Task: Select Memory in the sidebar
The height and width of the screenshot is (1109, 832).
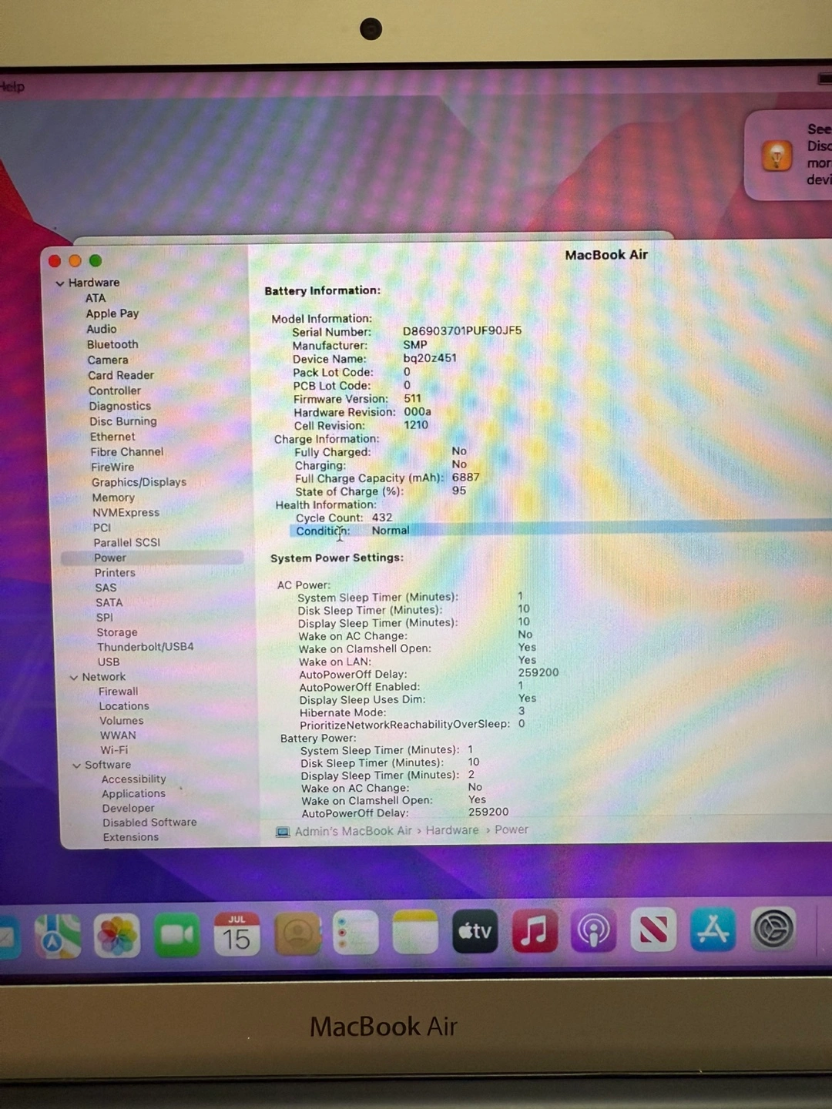Action: pyautogui.click(x=113, y=498)
